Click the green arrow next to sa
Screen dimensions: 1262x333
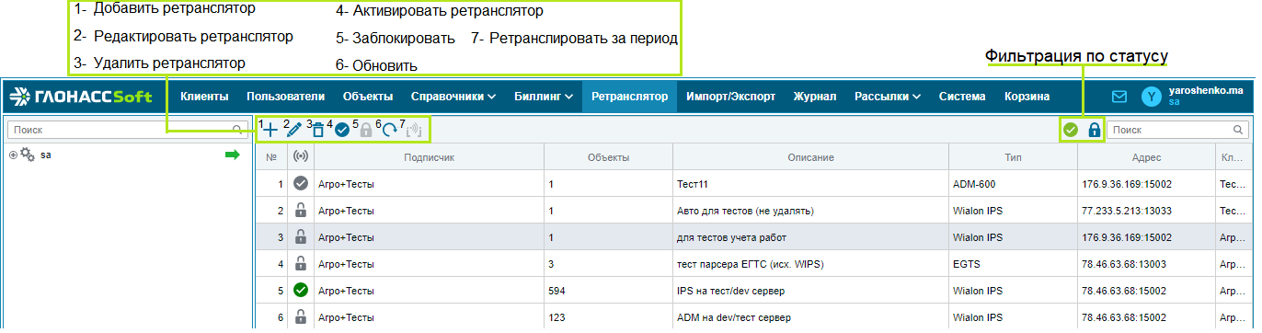click(233, 155)
